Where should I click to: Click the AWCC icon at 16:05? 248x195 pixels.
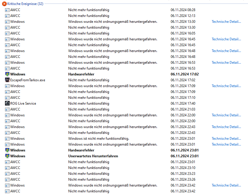tap(7, 33)
